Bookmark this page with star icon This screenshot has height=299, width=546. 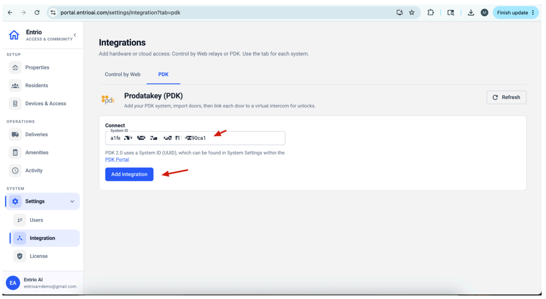pyautogui.click(x=411, y=12)
